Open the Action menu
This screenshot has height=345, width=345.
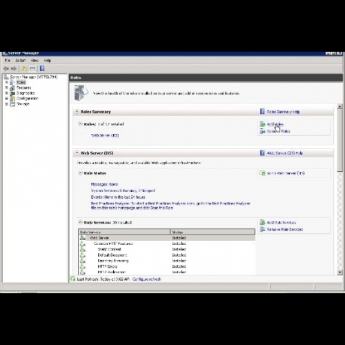tap(20, 61)
